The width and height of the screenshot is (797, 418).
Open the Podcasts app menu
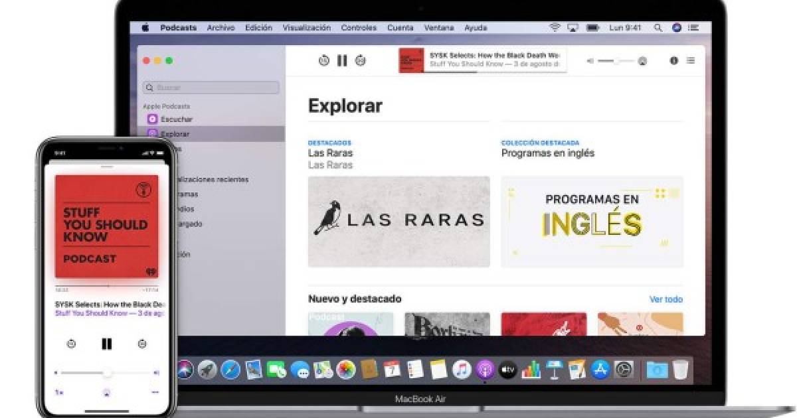pyautogui.click(x=178, y=28)
